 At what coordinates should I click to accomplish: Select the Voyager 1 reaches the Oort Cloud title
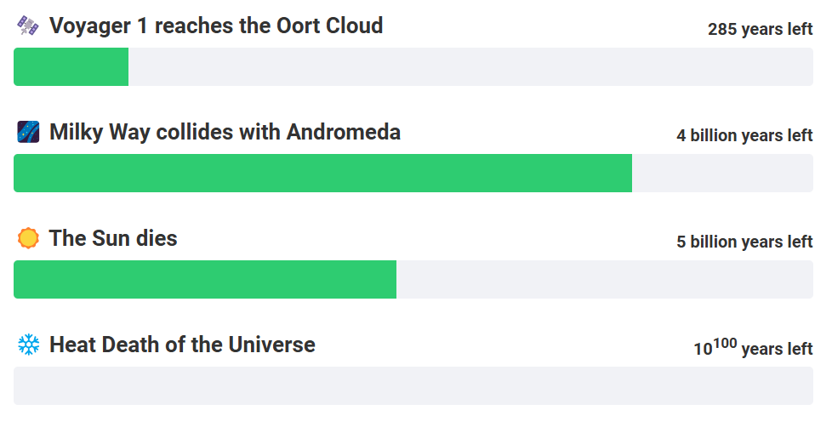pyautogui.click(x=216, y=26)
